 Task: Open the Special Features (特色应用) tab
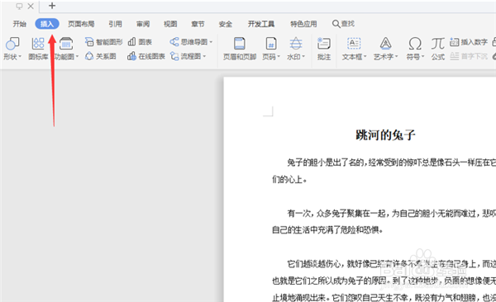(x=303, y=24)
